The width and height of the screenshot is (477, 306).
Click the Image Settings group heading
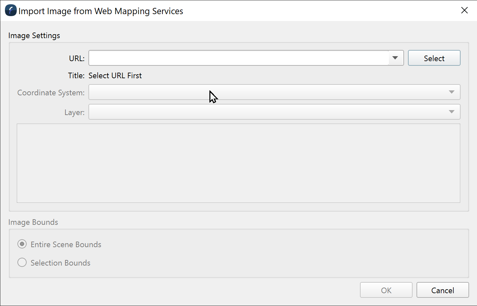[34, 35]
